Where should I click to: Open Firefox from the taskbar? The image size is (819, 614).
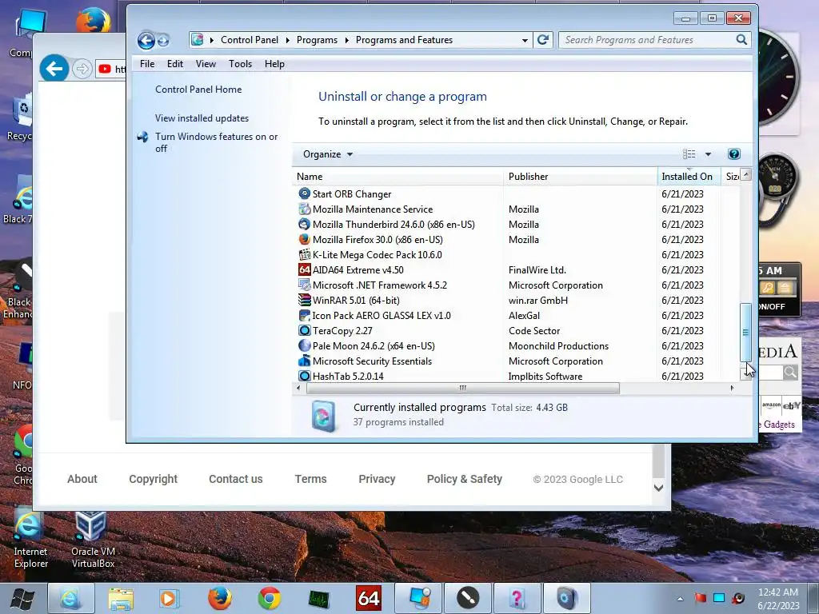(219, 598)
